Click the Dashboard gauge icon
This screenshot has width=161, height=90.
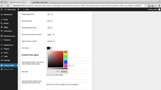click(2, 14)
